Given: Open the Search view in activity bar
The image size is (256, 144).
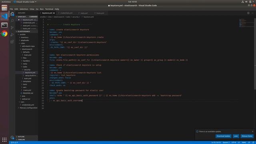Looking at the screenshot, I should (12, 20).
